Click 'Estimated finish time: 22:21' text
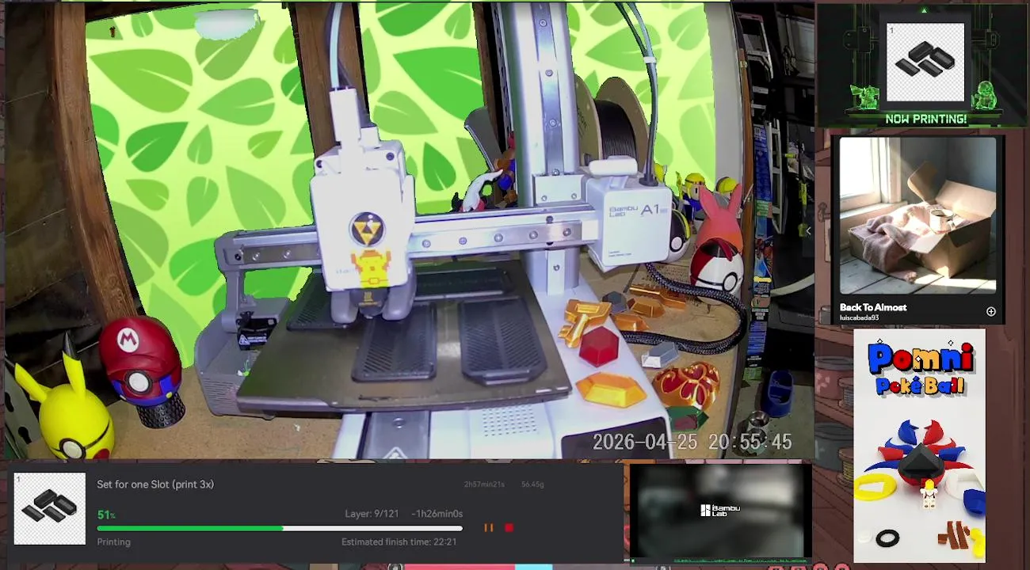 tap(399, 542)
